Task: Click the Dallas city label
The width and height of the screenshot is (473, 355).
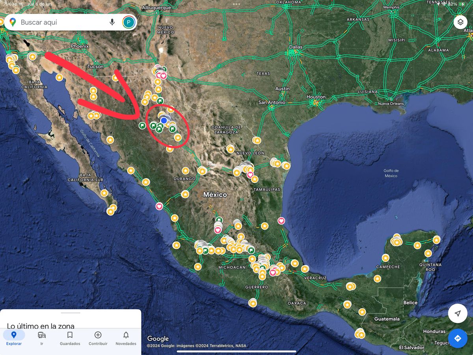Action: tap(296, 47)
